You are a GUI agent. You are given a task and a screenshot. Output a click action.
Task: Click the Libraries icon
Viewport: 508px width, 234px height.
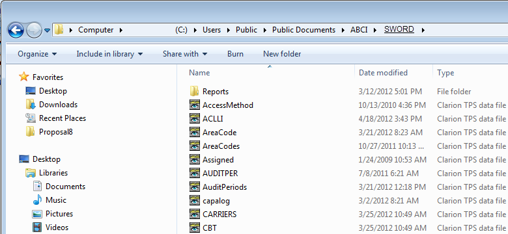tap(31, 173)
